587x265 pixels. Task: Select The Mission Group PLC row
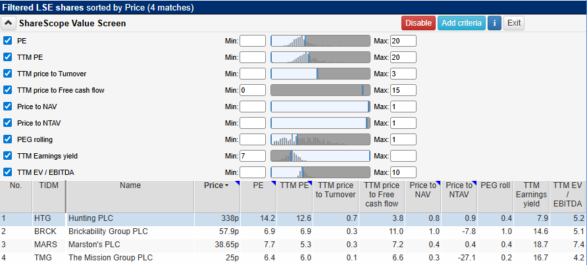pyautogui.click(x=293, y=258)
